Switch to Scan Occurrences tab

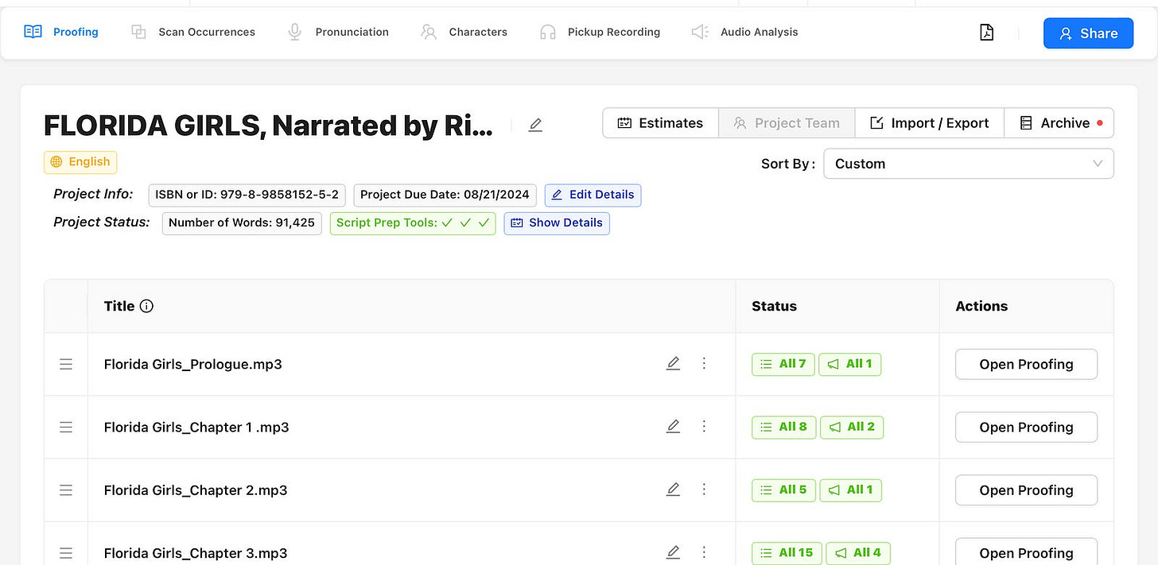[x=193, y=33]
